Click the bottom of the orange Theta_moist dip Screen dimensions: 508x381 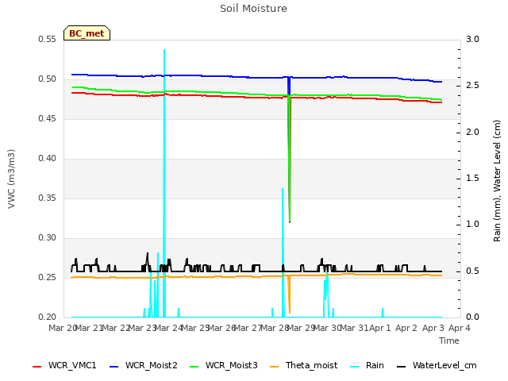pyautogui.click(x=290, y=313)
